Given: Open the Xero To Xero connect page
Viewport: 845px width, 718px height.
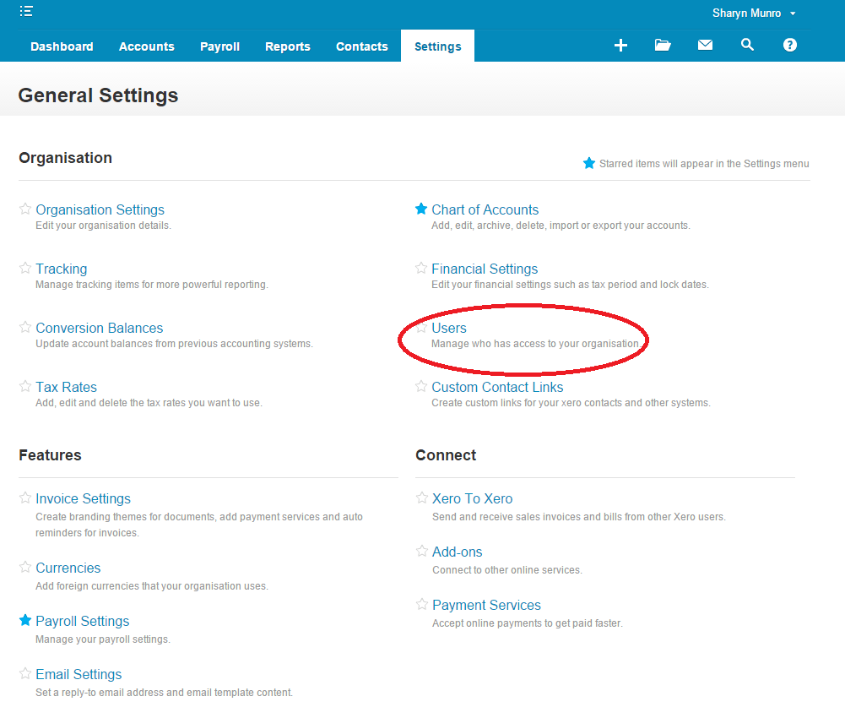Looking at the screenshot, I should pyautogui.click(x=472, y=498).
